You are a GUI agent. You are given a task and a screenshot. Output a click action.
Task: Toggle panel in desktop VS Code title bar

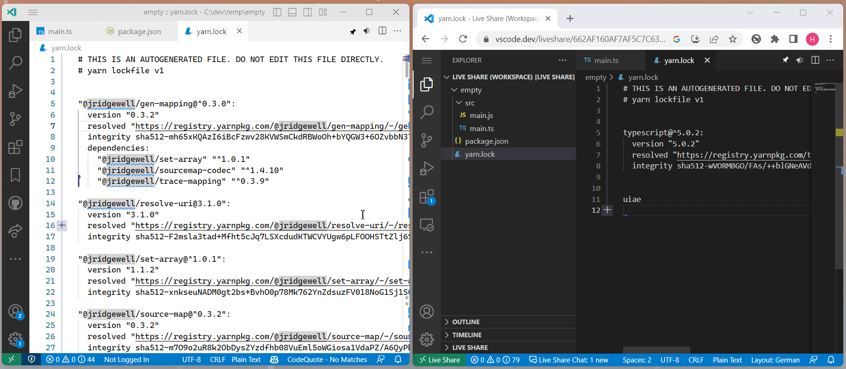(292, 12)
